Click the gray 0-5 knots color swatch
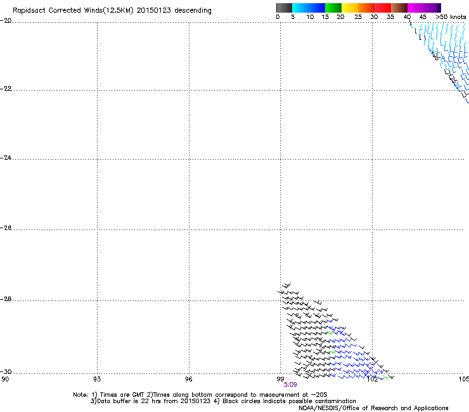Viewport: 469px width, 412px height. (x=285, y=8)
